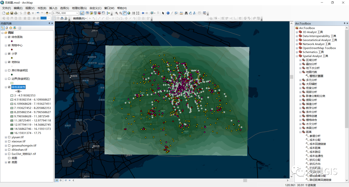
Task: Click the 3 - 4.518382353 legend swatch
Action: coord(12,95)
